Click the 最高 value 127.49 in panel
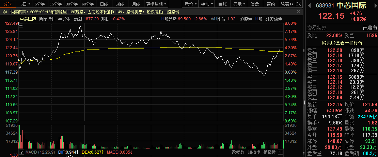 click(x=335, y=129)
